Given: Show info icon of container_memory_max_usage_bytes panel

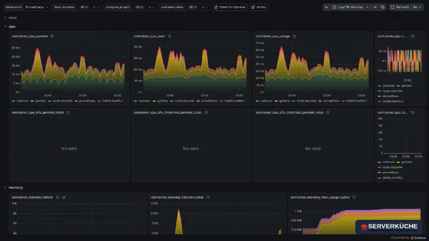Looking at the screenshot, I should click(354, 197).
